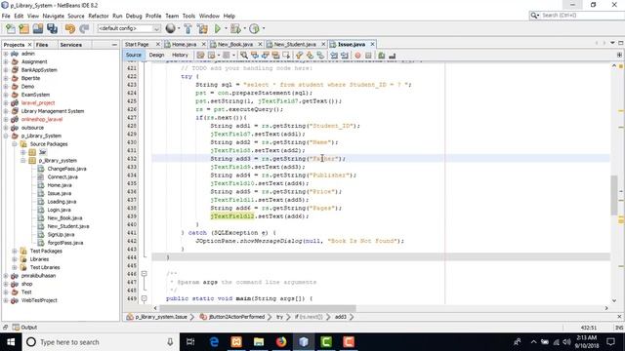Switch to the Services tab

pyautogui.click(x=71, y=45)
